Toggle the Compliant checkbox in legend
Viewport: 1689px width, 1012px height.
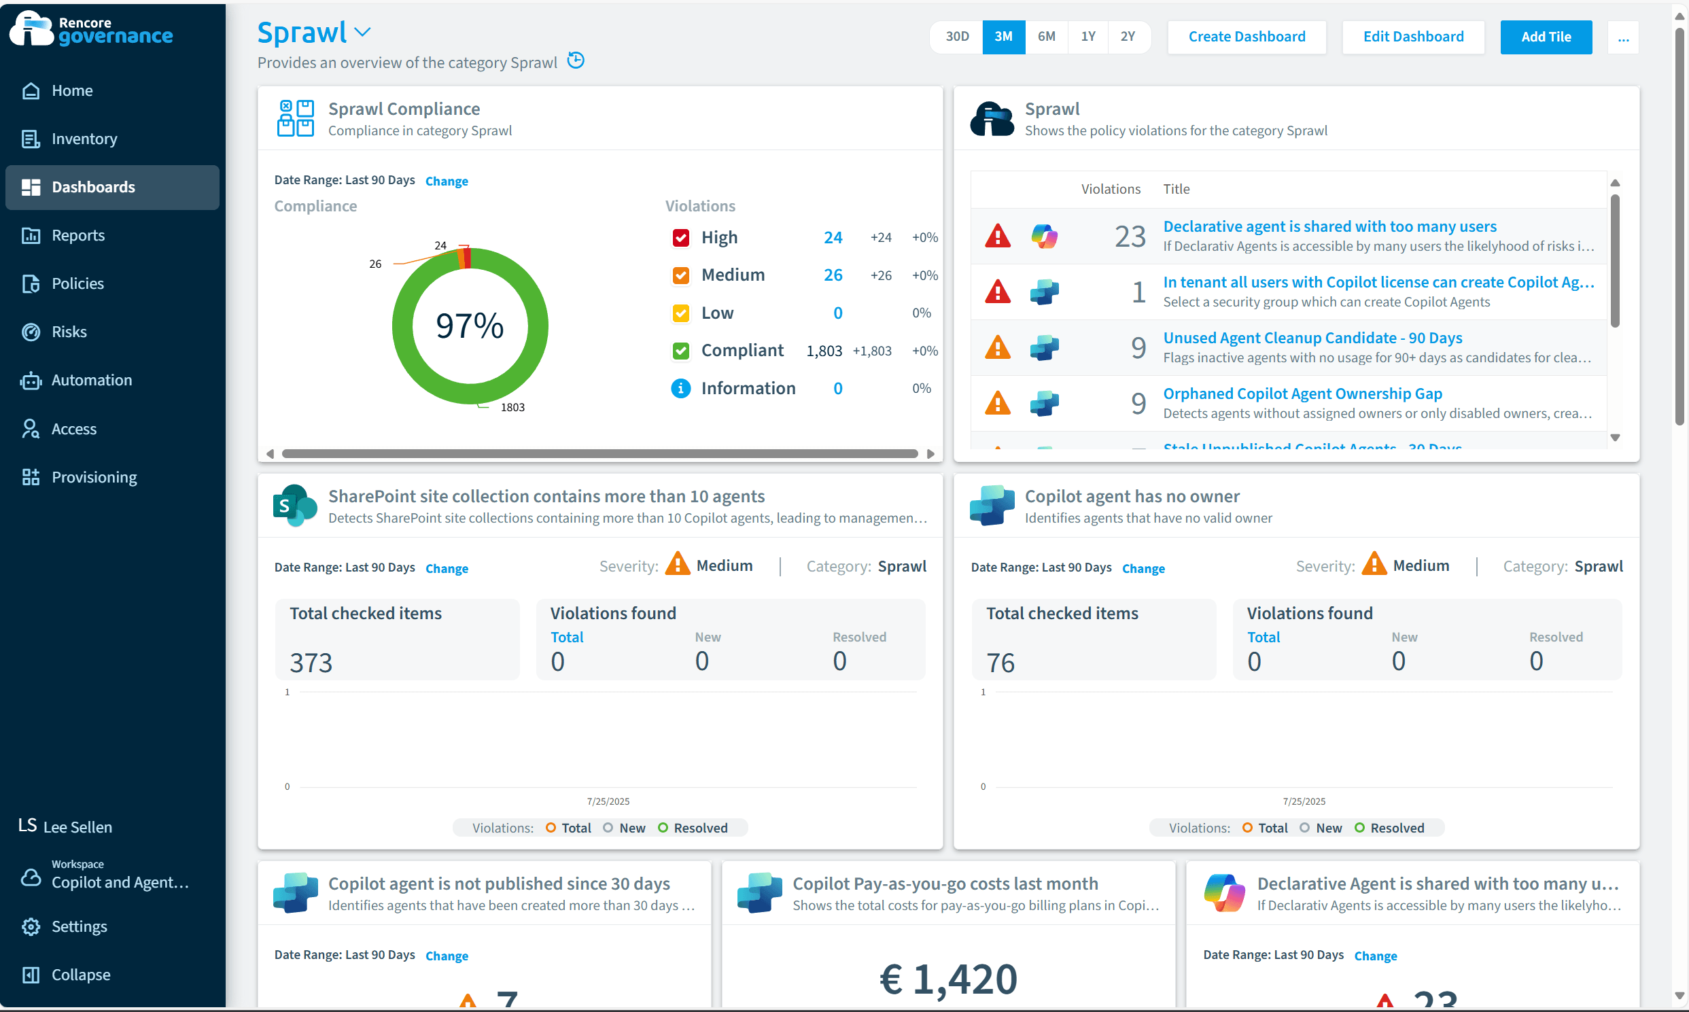680,351
